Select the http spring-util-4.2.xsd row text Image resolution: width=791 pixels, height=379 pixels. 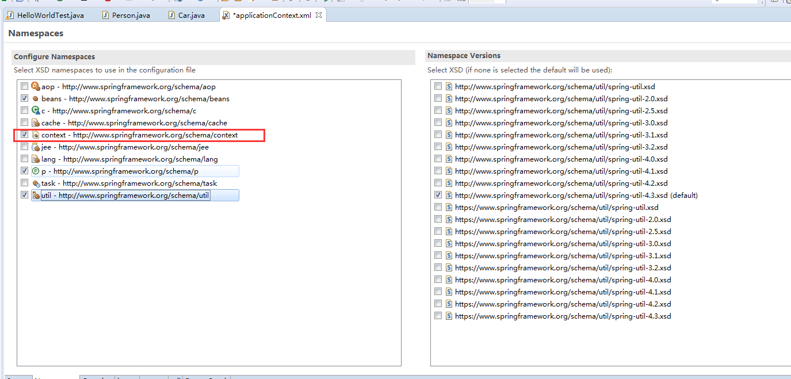pos(561,183)
